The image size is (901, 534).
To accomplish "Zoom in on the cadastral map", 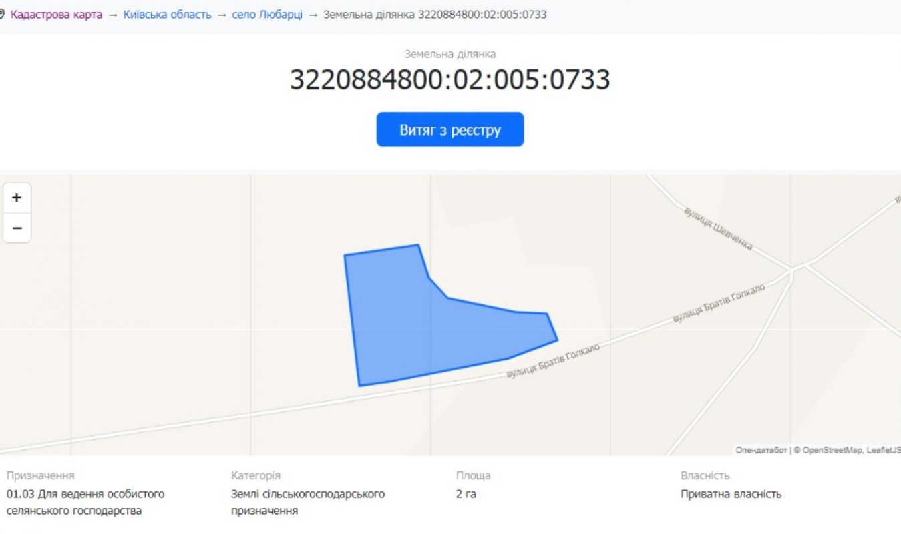I will click(x=17, y=198).
